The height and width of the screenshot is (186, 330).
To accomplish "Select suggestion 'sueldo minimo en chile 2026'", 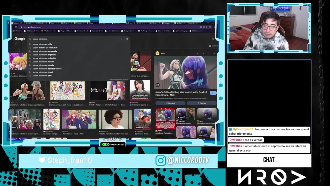I will pos(79,48).
